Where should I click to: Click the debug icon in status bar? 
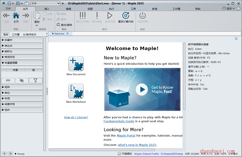tap(10, 153)
